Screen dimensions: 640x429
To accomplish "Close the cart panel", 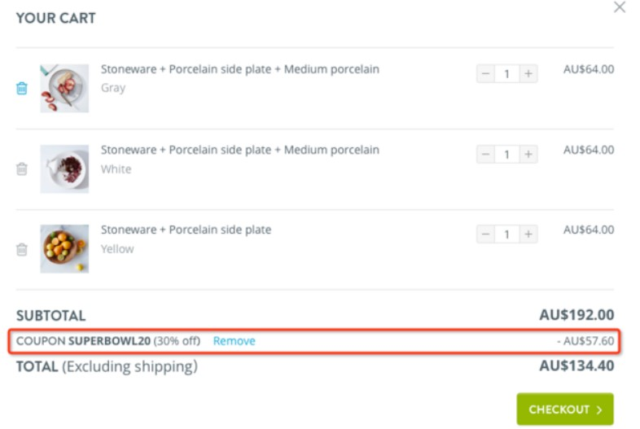I will 620,7.
